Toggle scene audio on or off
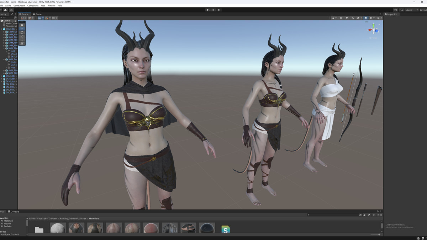The width and height of the screenshot is (427, 240). click(x=353, y=18)
